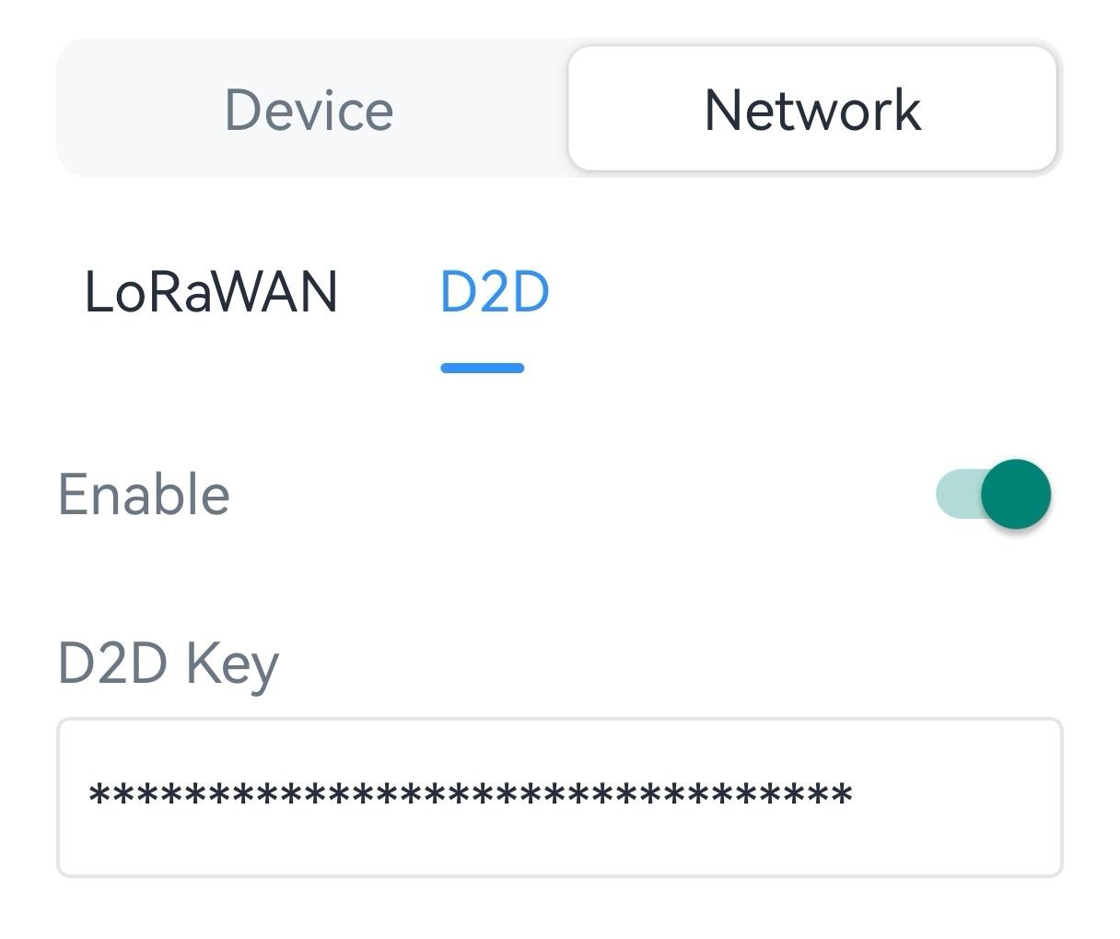Click the "D2D Key" field label
This screenshot has width=1120, height=939.
(168, 663)
